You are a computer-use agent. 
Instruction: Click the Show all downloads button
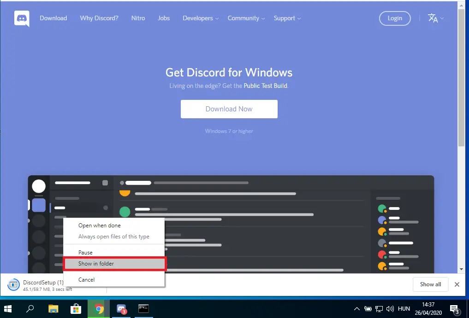pyautogui.click(x=430, y=284)
